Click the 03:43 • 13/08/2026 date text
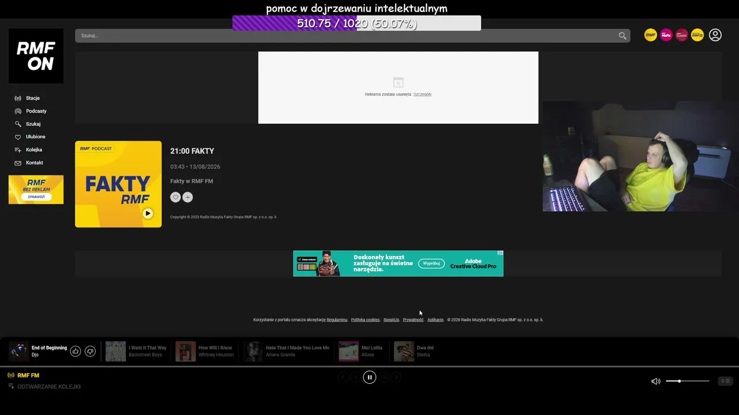This screenshot has width=739, height=415. pyautogui.click(x=195, y=167)
